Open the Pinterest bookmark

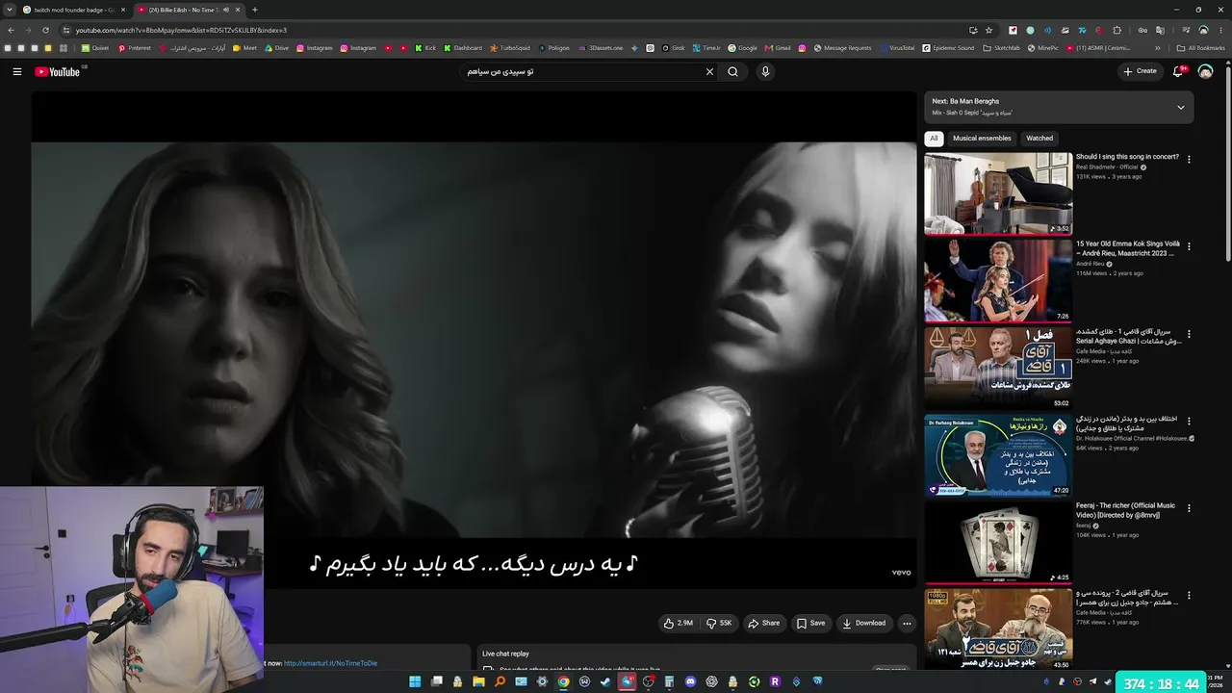(x=135, y=48)
